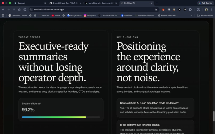The height and width of the screenshot is (134, 215).
Task: Reload the NetShield AI page
Action: (x=14, y=10)
